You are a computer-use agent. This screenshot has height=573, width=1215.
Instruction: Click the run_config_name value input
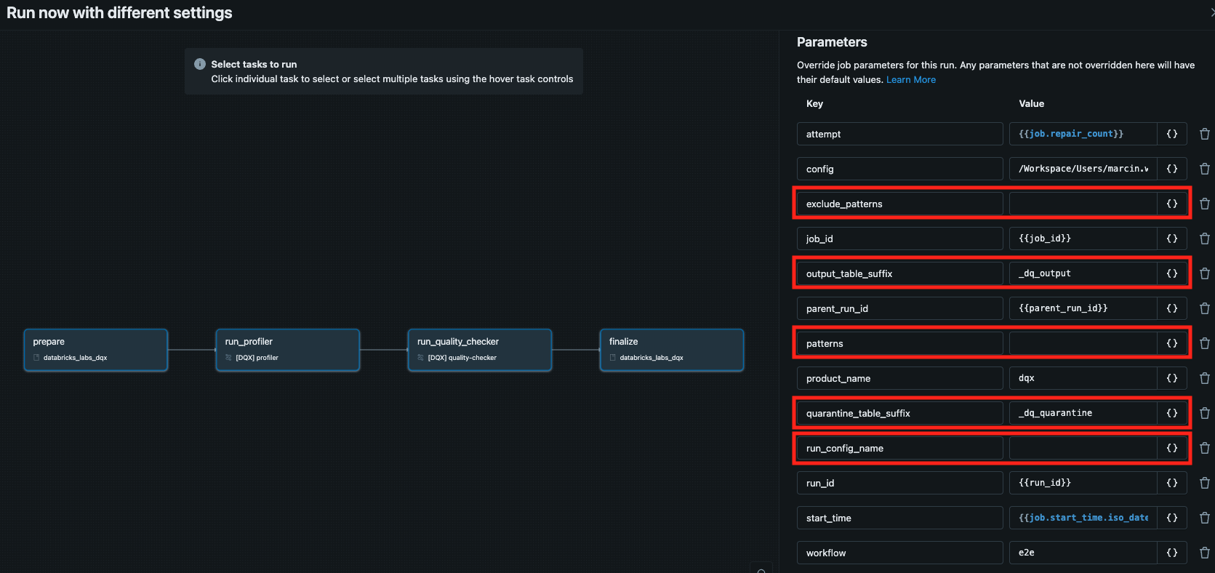coord(1082,448)
